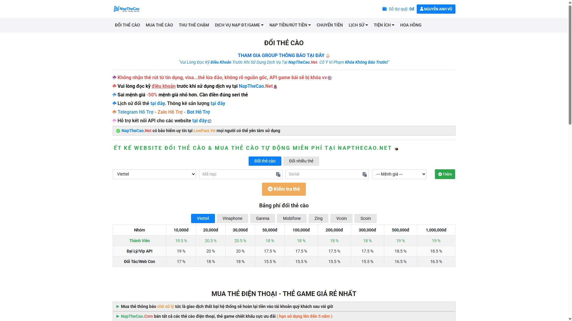
Task: Click green checkmark icon in insurance notice
Action: pyautogui.click(x=118, y=131)
